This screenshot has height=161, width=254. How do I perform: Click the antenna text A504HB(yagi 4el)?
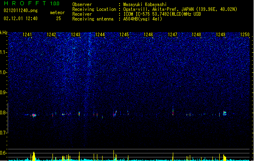coord(143,19)
